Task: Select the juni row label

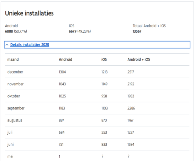Action: (10, 145)
